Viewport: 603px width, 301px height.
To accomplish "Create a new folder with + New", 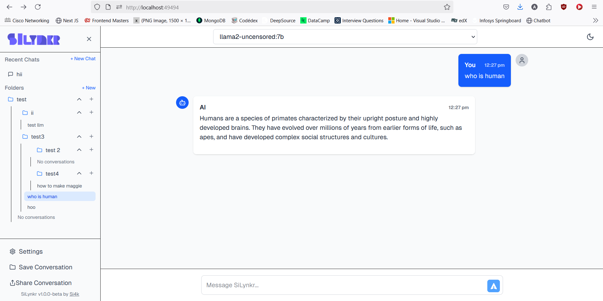I will click(89, 88).
